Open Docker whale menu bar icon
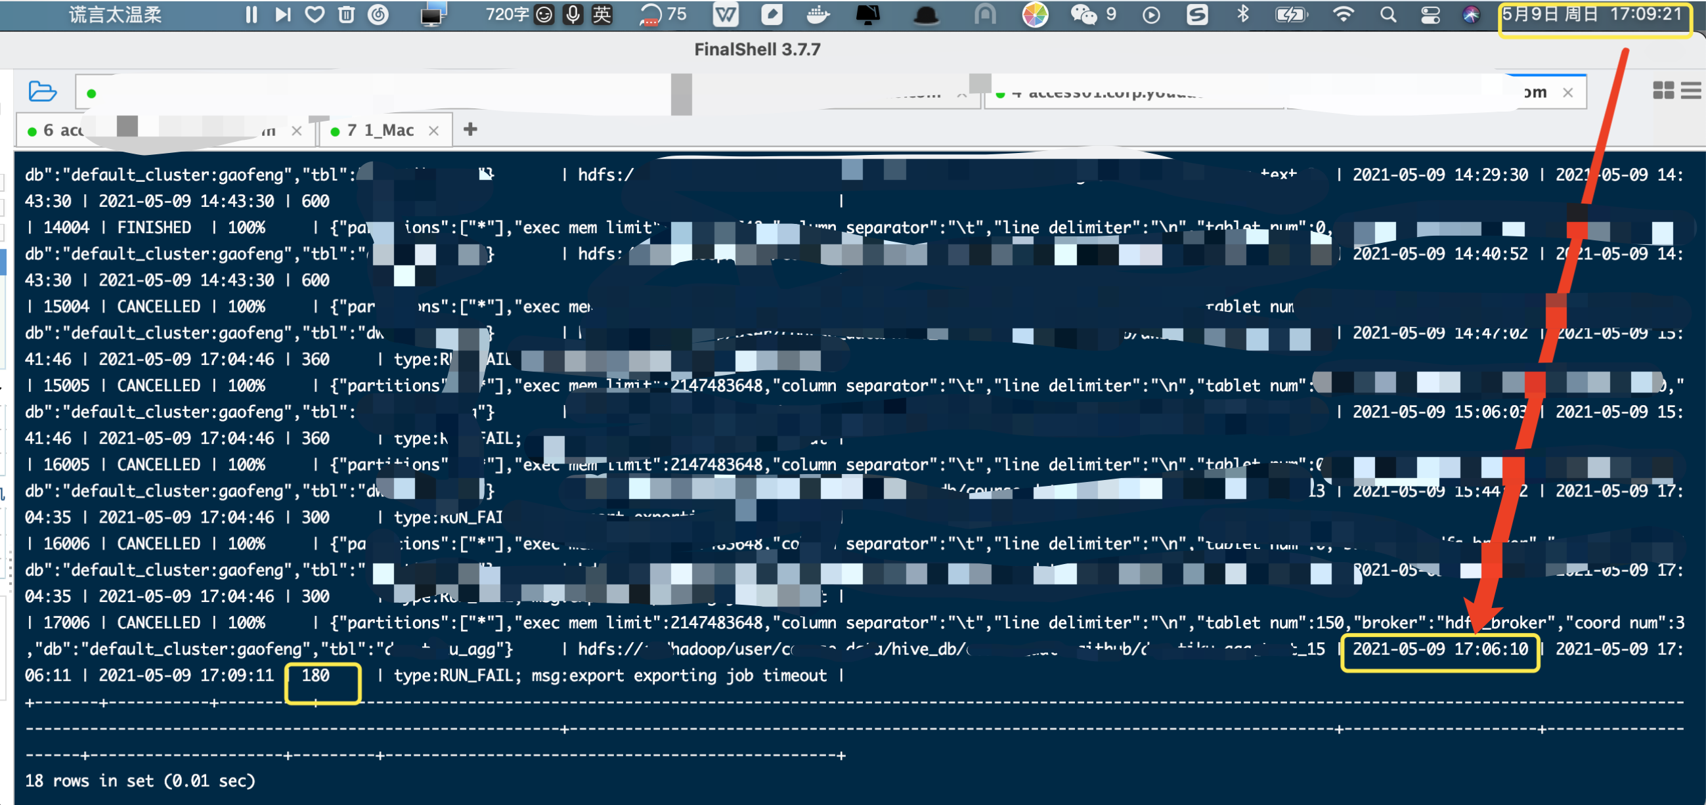The width and height of the screenshot is (1706, 805). 818,14
